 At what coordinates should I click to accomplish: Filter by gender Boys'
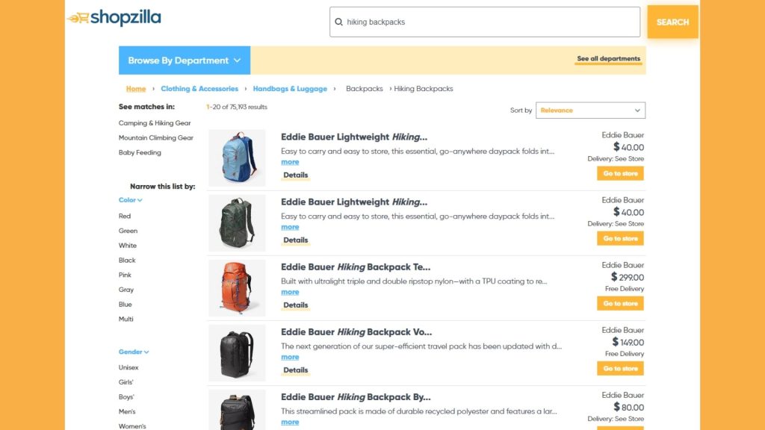click(x=126, y=397)
